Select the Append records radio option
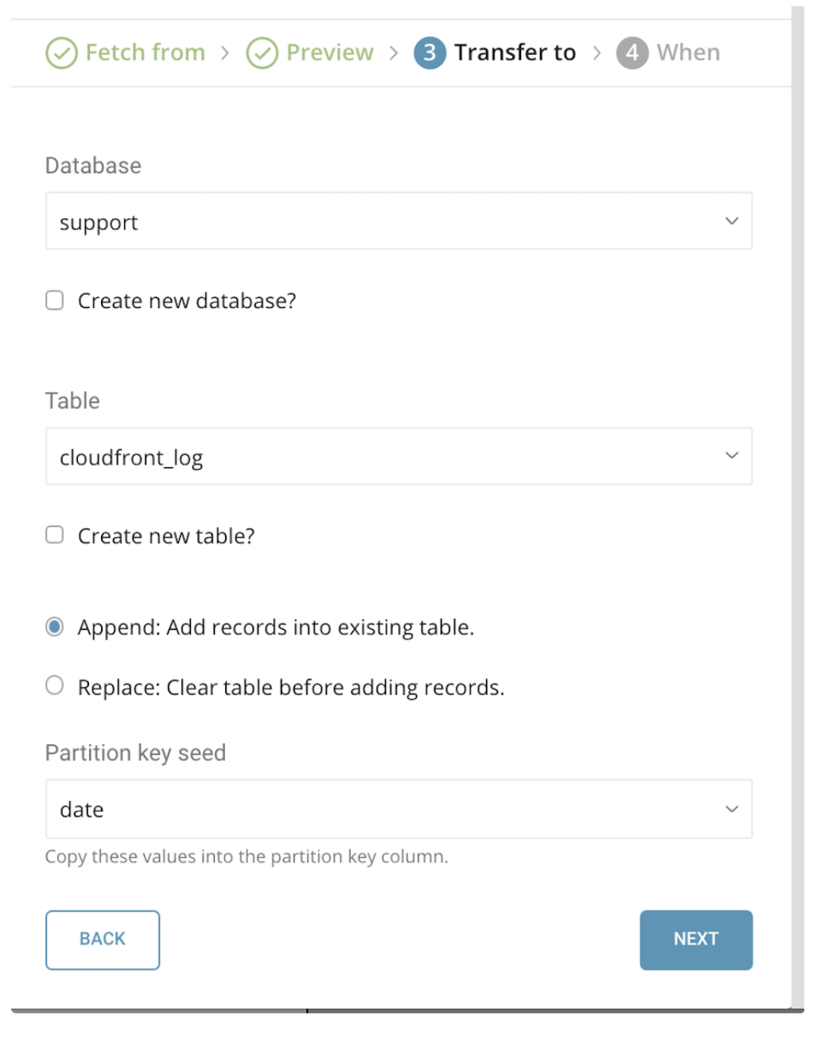821x1038 pixels. click(55, 626)
